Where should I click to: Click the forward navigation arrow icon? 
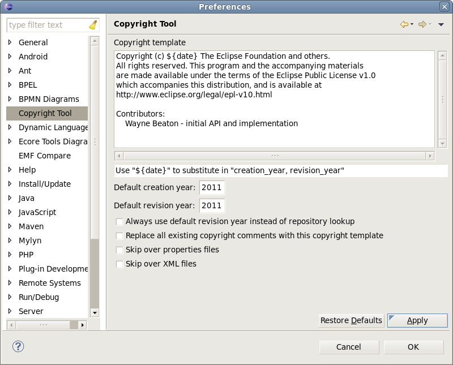point(422,24)
